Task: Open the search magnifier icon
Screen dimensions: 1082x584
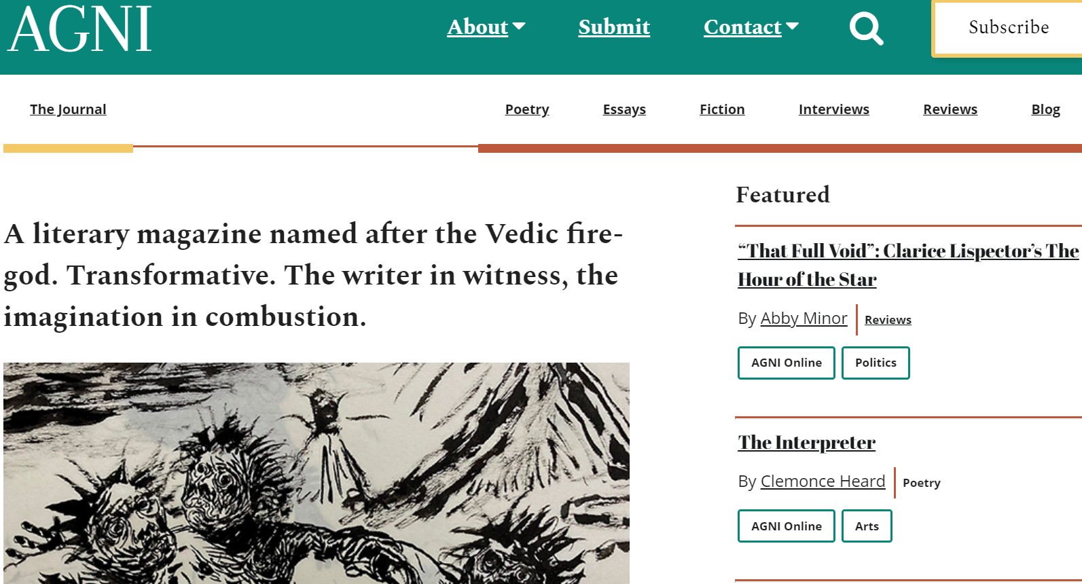Action: [866, 29]
